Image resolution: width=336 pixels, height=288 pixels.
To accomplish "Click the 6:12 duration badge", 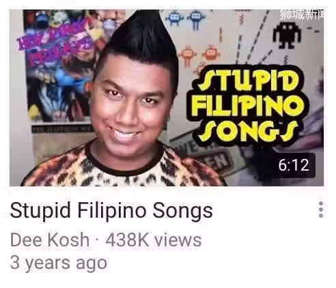I will pos(294,165).
